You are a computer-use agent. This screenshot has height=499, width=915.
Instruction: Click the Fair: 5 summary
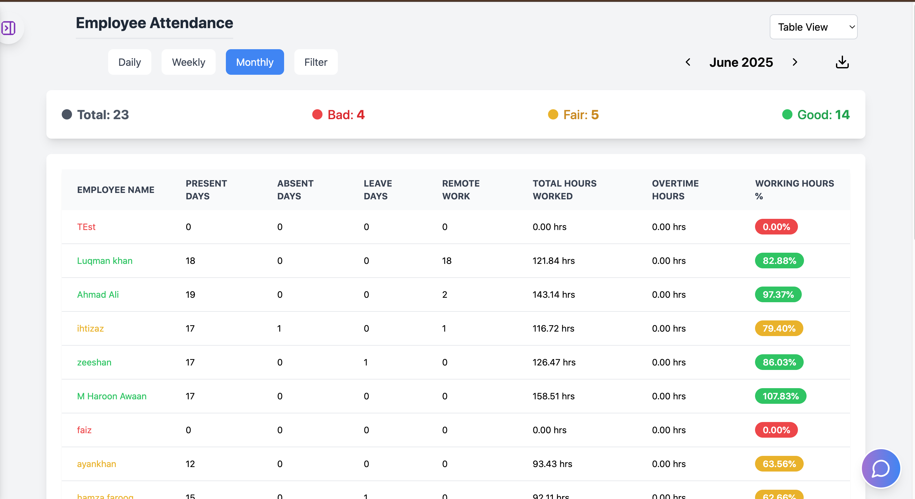pyautogui.click(x=573, y=115)
